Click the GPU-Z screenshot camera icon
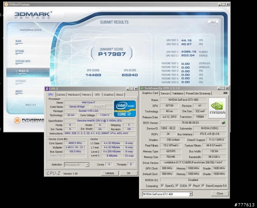 pyautogui.click(x=225, y=93)
